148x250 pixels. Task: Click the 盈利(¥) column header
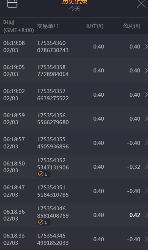click(x=132, y=26)
